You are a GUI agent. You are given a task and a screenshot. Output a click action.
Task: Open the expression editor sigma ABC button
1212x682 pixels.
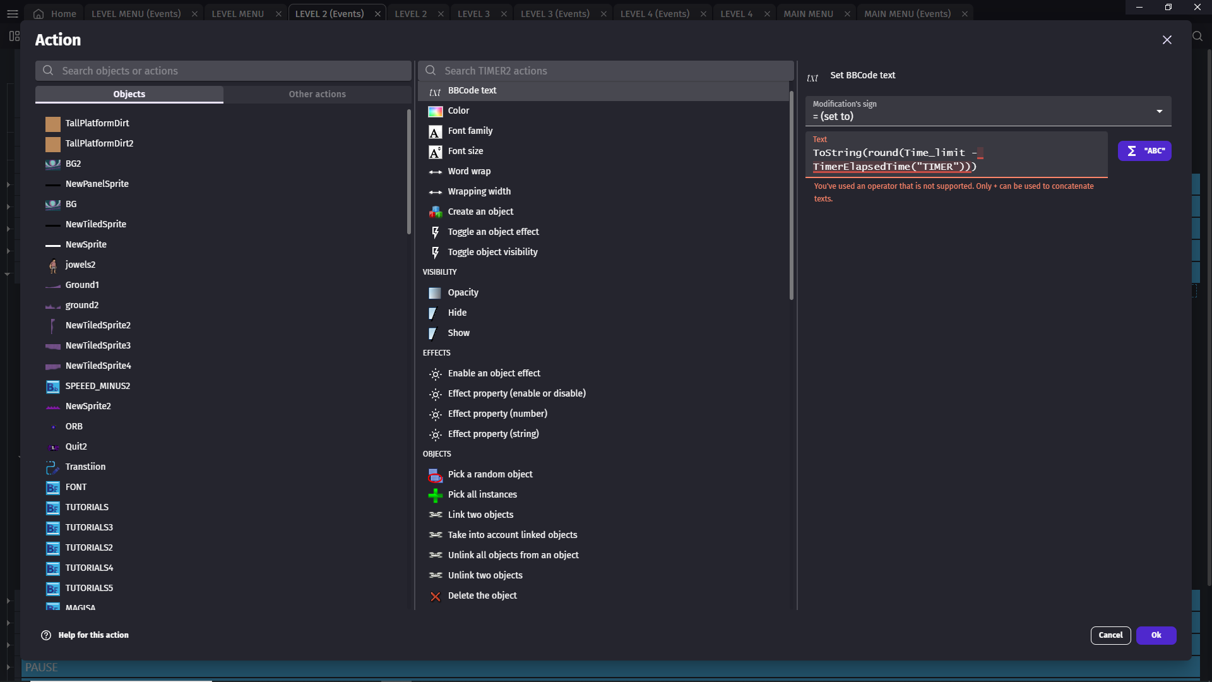[x=1144, y=151]
